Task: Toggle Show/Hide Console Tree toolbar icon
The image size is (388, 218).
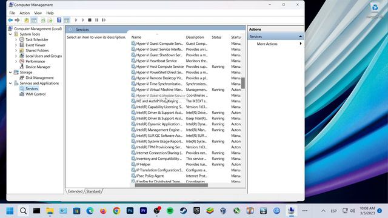Action: tap(34, 20)
